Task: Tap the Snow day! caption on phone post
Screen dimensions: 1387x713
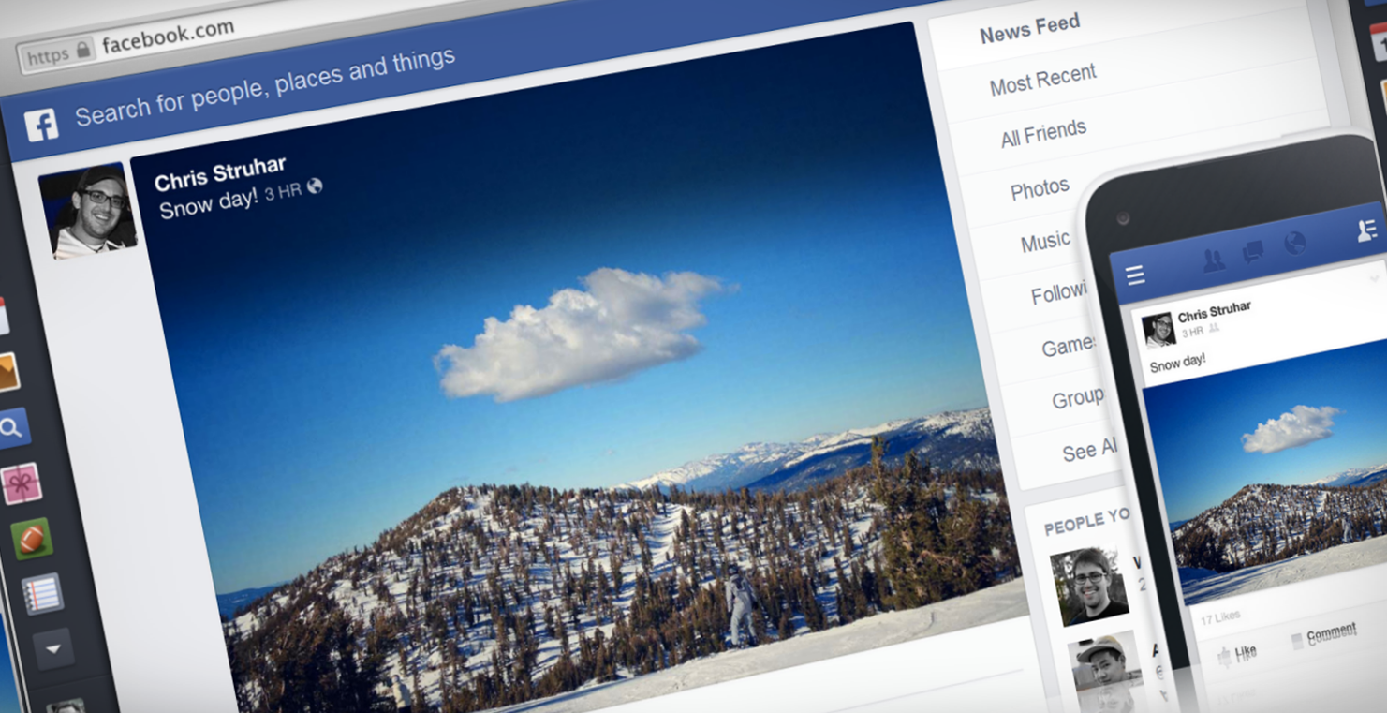Action: point(1177,361)
